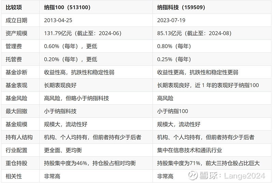273x184 pixels.
Task: Select cell '收益性高，抗跌性和稳定性弱'
Action: pos(79,72)
